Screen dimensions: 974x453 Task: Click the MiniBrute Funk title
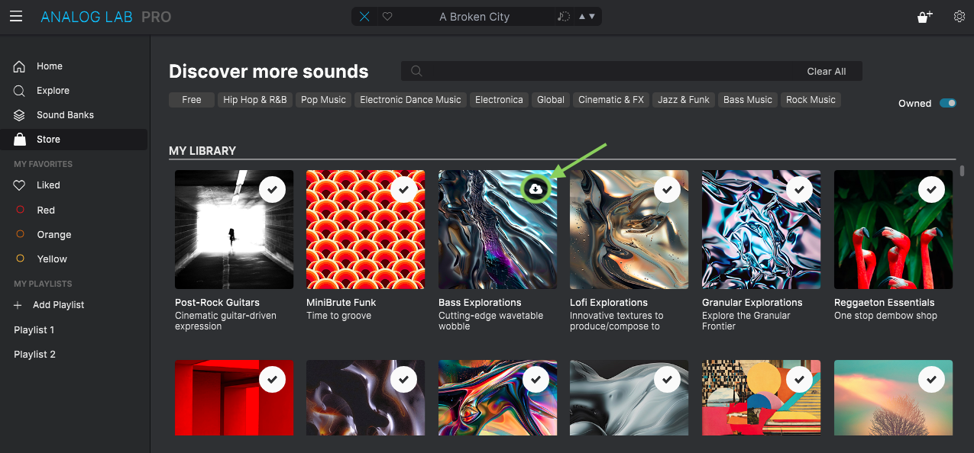click(341, 303)
